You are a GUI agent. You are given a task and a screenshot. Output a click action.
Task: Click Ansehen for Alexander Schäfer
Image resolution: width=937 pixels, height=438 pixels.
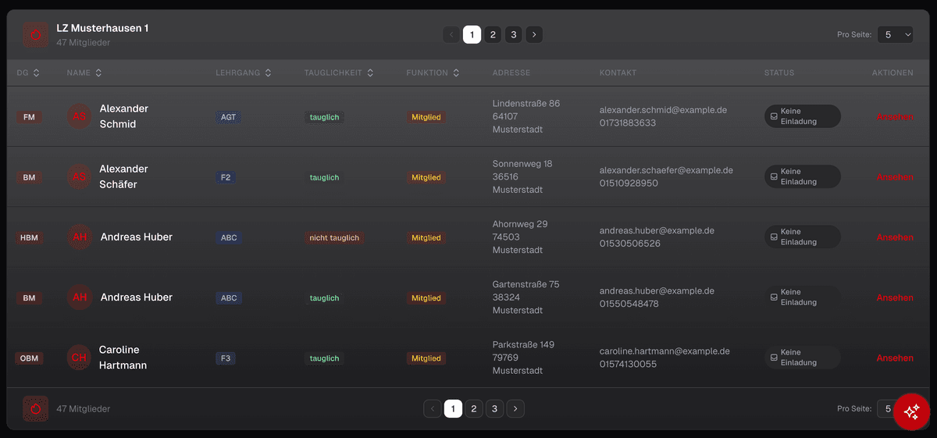point(894,177)
